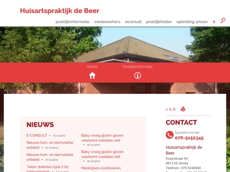Print the page with printer icon
Image resolution: width=230 pixels, height=172 pixels.
183,109
